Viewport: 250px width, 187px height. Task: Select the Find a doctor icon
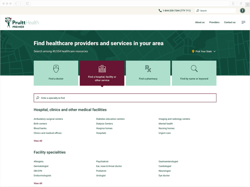click(56, 68)
